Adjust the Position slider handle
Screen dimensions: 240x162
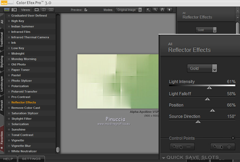pyautogui.click(x=212, y=110)
